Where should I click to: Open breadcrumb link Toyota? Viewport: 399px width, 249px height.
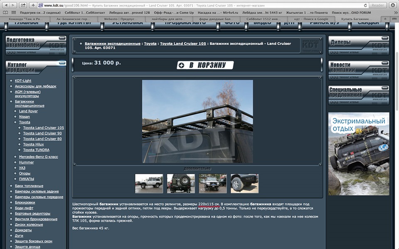[150, 44]
